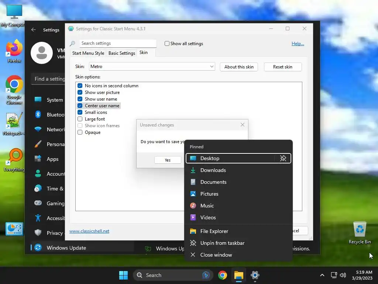Toggle Show user picture checkbox

(80, 92)
